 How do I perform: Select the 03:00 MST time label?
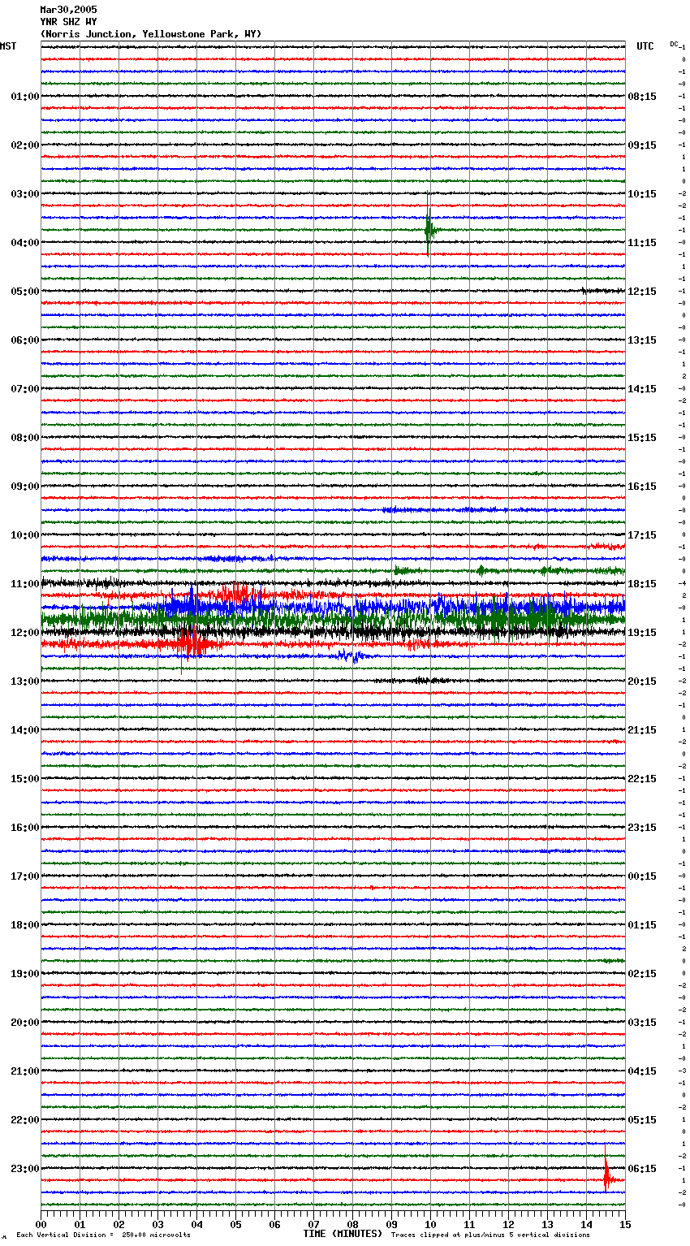[25, 194]
